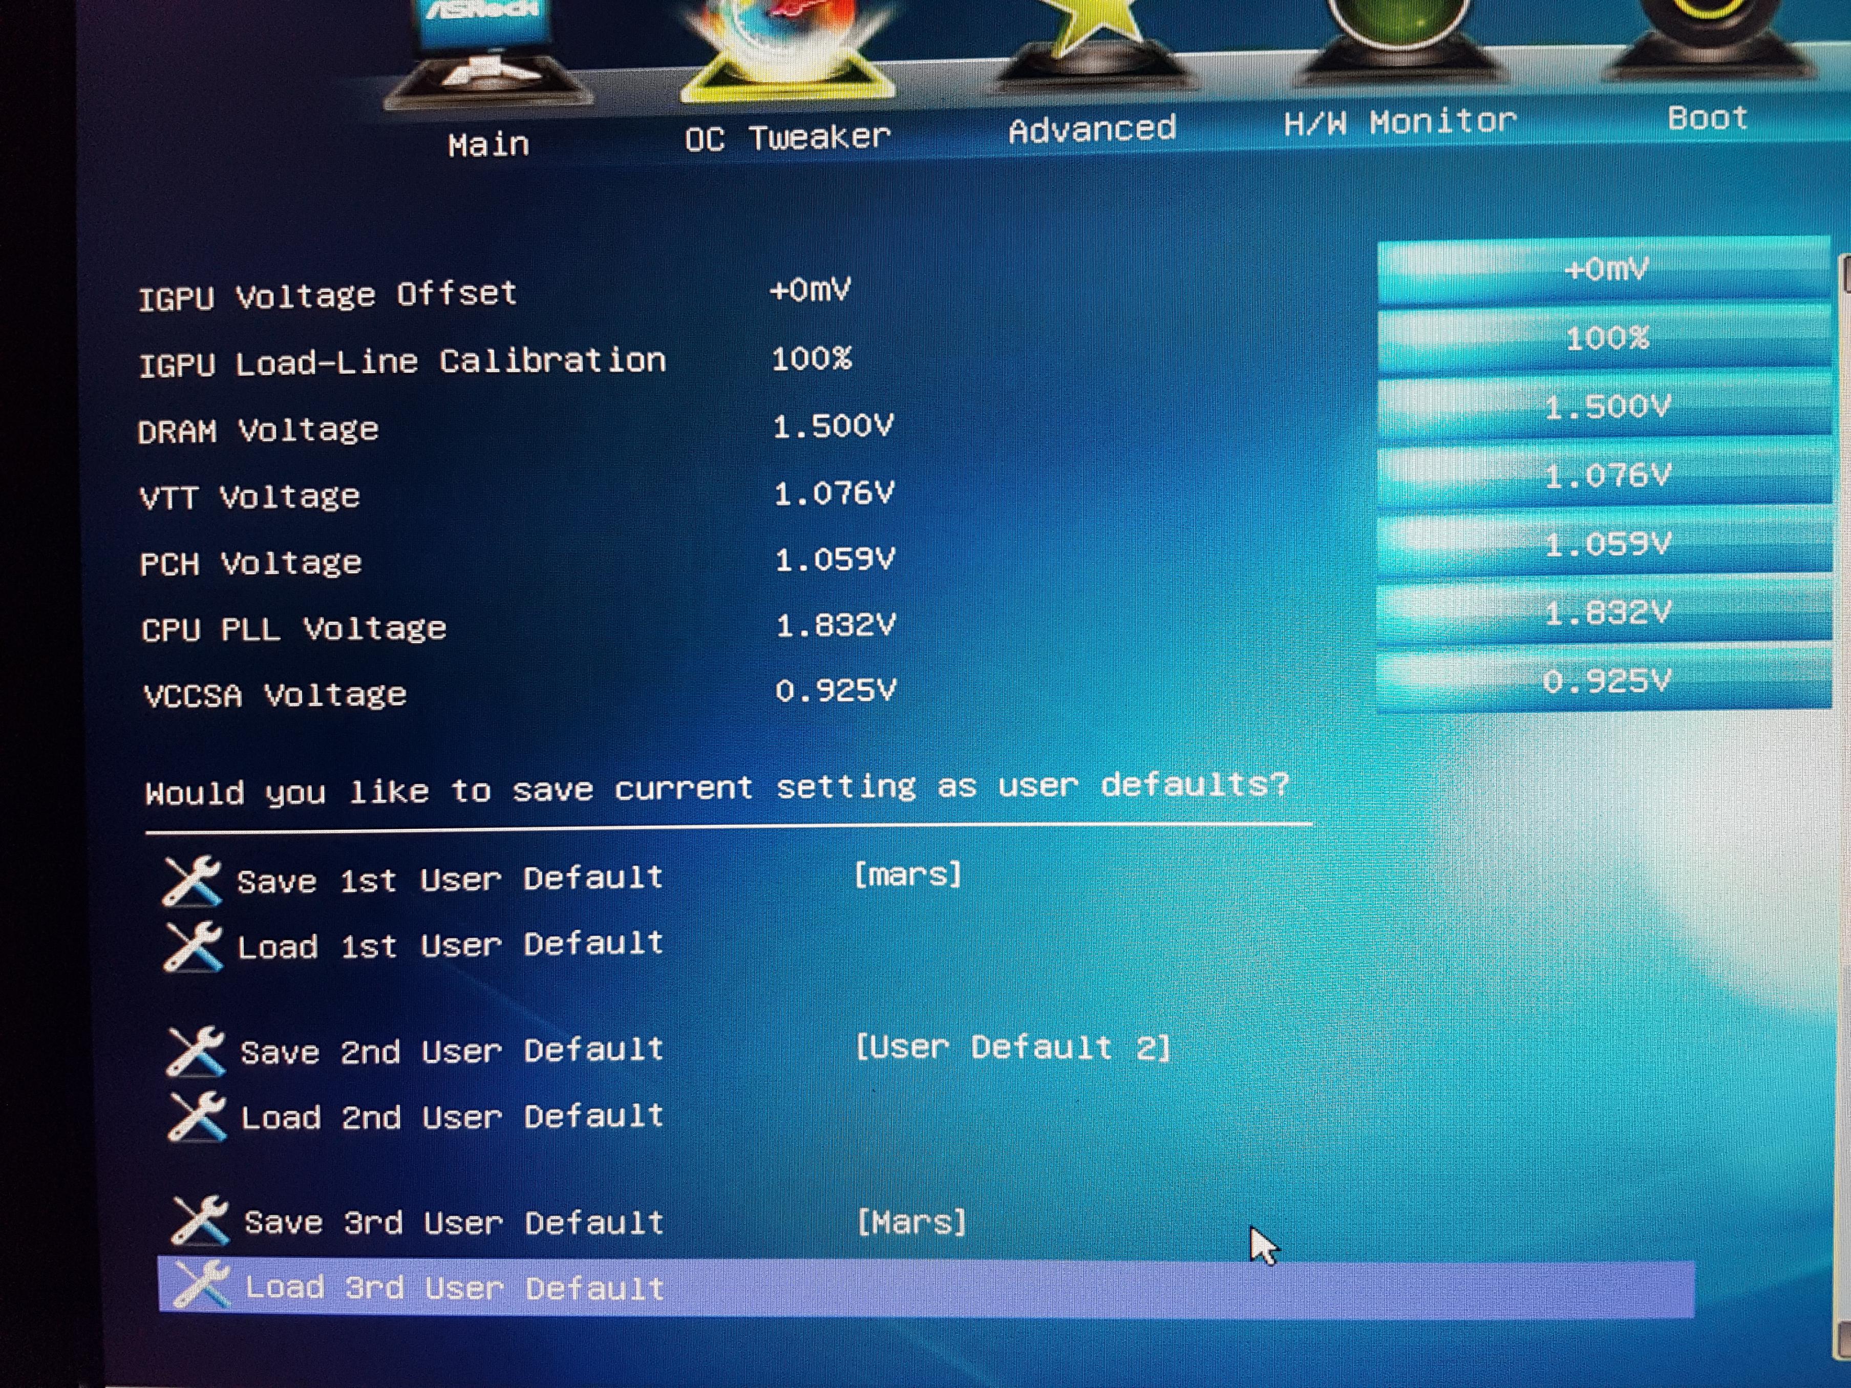The height and width of the screenshot is (1388, 1851).
Task: Click wrench icon beside Save 2nd User Default
Action: tap(196, 1052)
